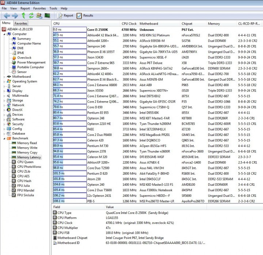Open the Tools menu

53,8
